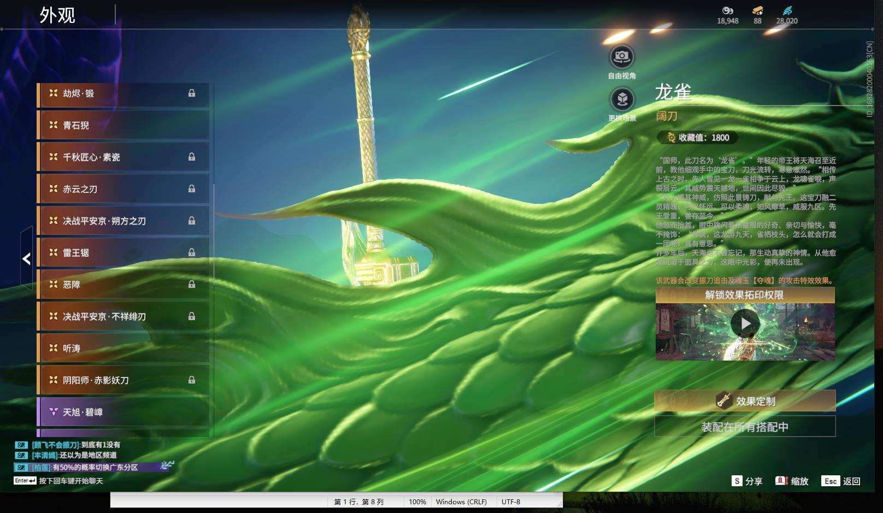
Task: Click the rarity icon beside 青石猊
Action: (x=53, y=125)
